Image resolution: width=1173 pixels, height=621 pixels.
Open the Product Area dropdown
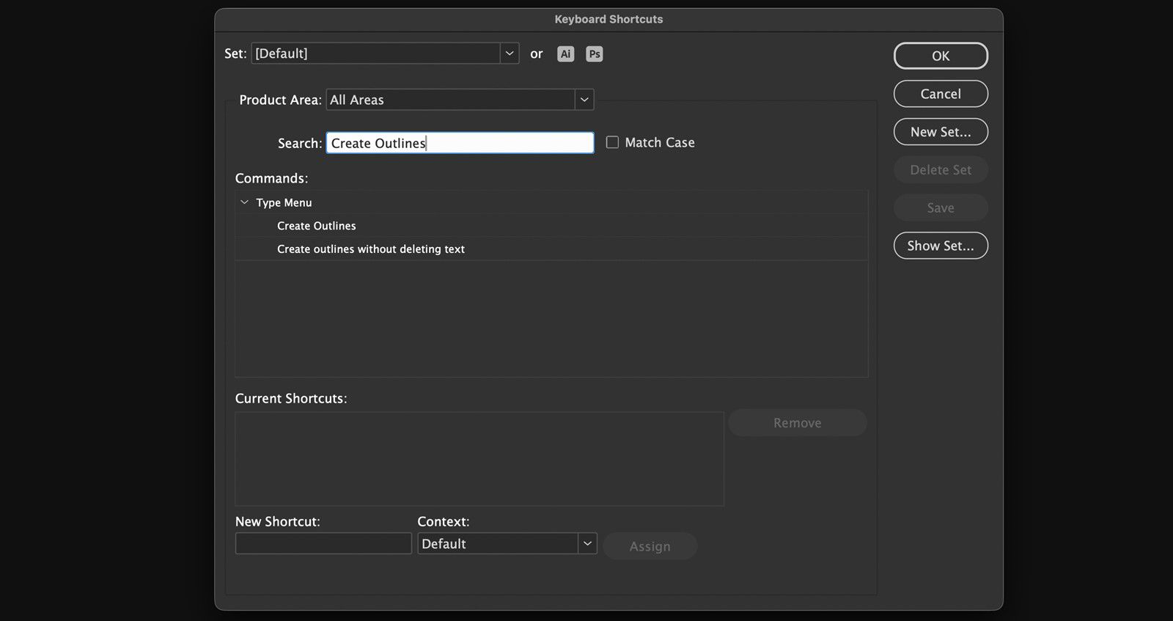click(460, 100)
